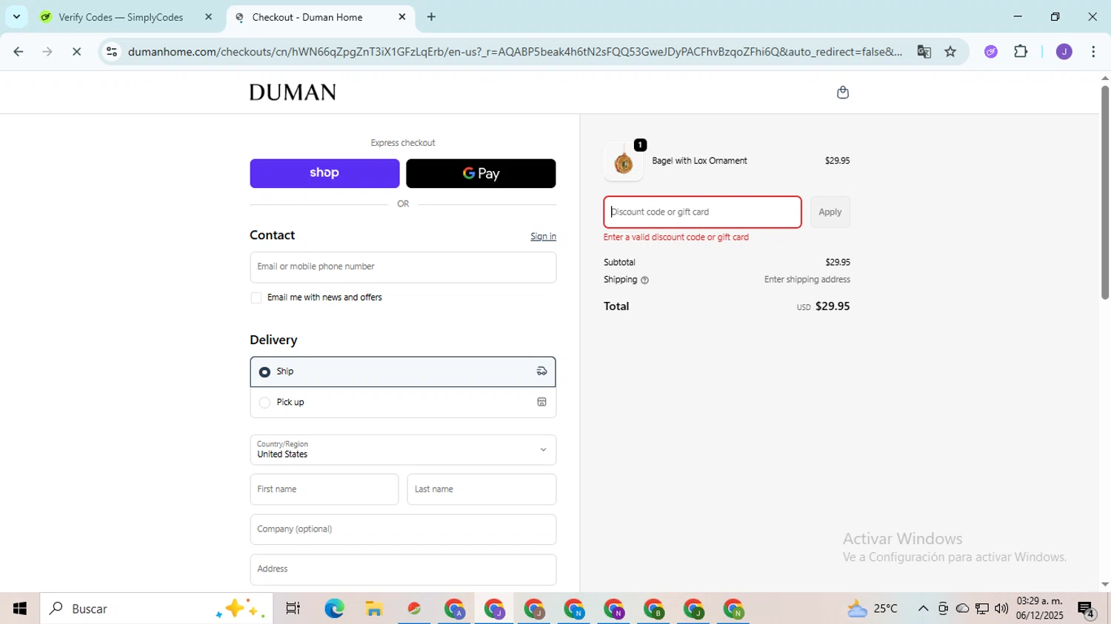Screen dimensions: 1111x624
Task: Focus the Company (optional) field
Action: click(403, 529)
